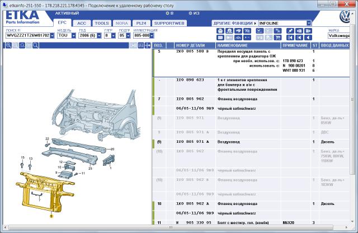Viewport: 358px width, 233px height.
Task: Open the ПОДГР subgroup dropdown
Action: (x=128, y=35)
